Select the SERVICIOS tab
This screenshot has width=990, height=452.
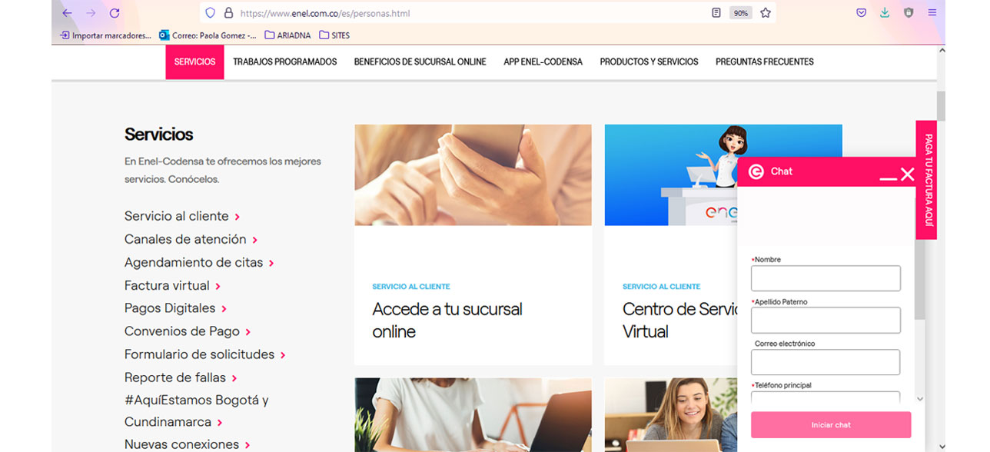194,61
